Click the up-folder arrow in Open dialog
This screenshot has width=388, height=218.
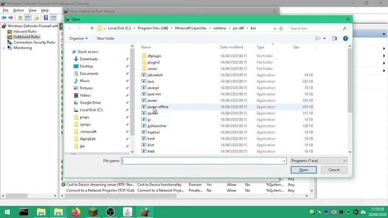pyautogui.click(x=92, y=28)
